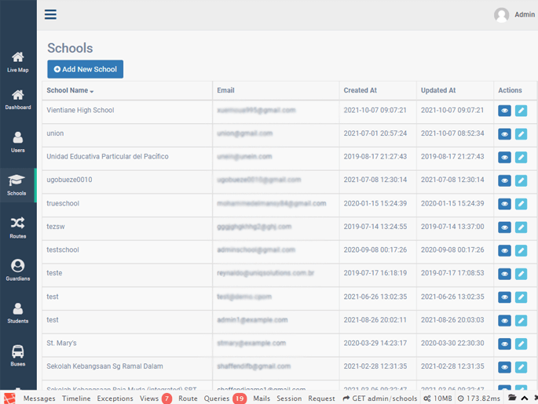The height and width of the screenshot is (404, 538).
Task: Open the Guardians section
Action: [18, 271]
